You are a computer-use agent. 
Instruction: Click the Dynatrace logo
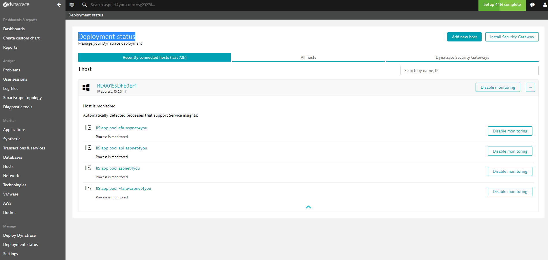(16, 5)
